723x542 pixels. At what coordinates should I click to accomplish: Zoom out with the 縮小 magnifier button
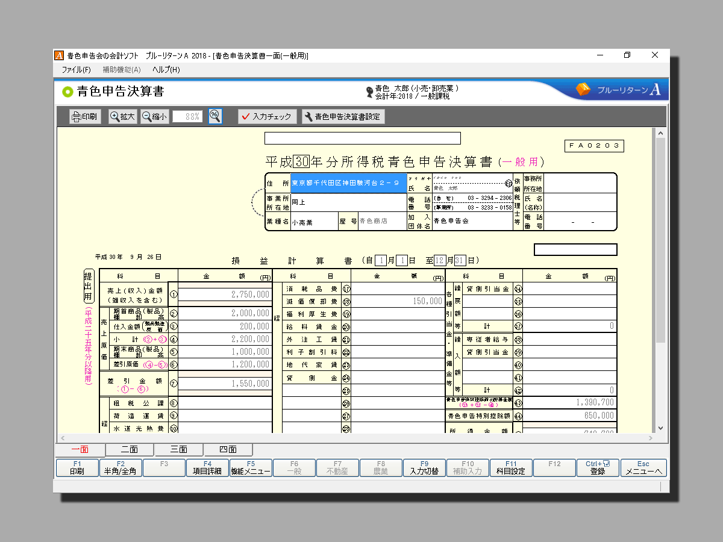pos(155,117)
